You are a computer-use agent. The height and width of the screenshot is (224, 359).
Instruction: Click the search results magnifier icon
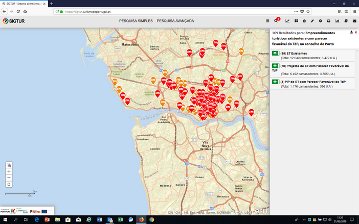coord(276,21)
